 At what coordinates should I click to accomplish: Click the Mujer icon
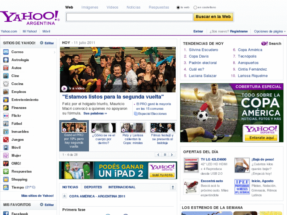6,155
